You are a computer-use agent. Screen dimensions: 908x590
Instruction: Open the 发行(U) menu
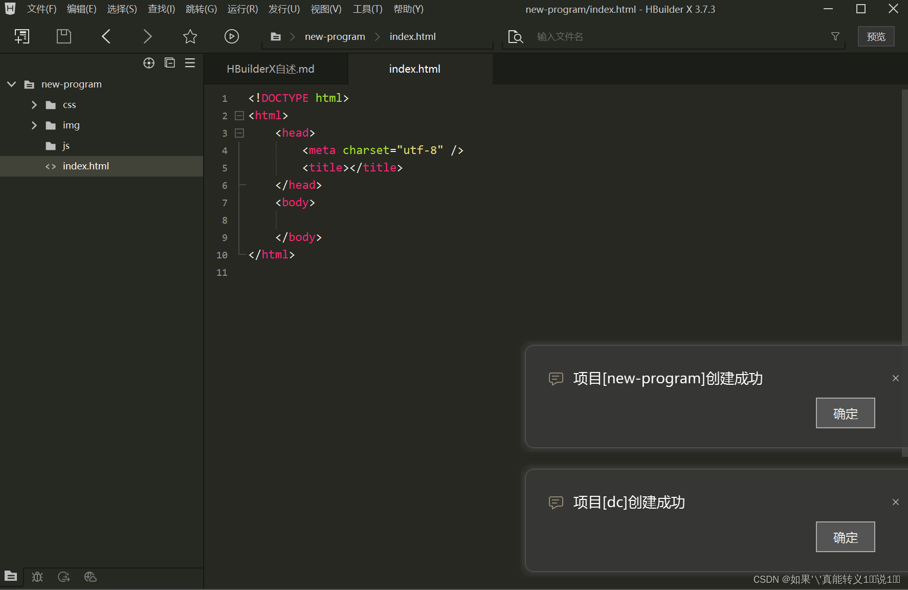pyautogui.click(x=284, y=9)
